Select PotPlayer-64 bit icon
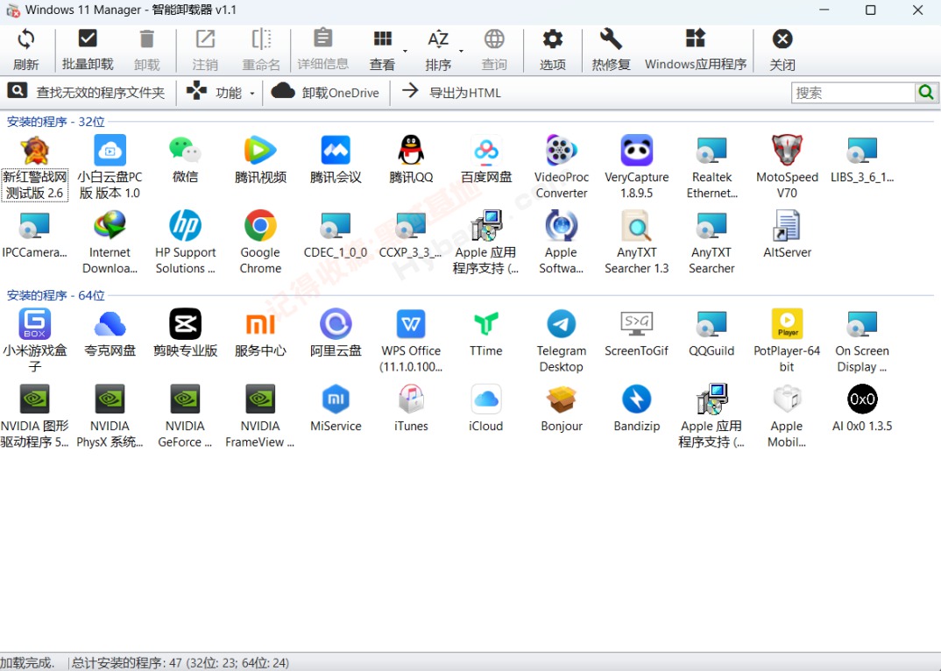Viewport: 941px width, 671px height. point(787,324)
